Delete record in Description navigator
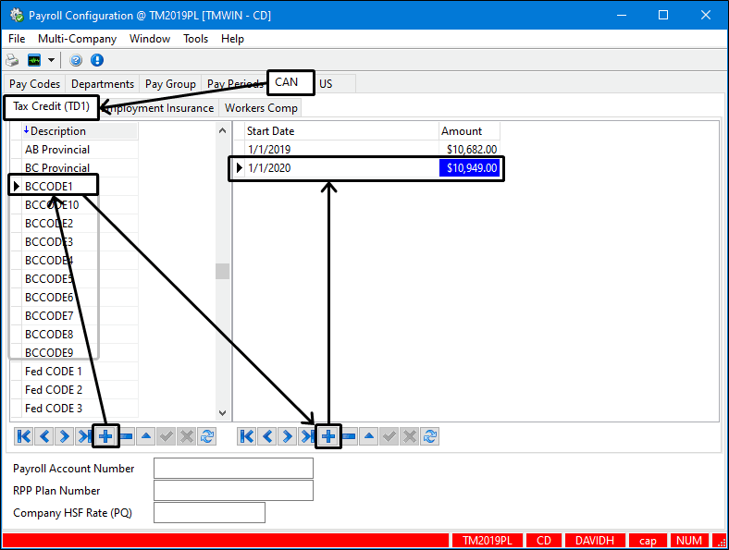 [x=126, y=436]
